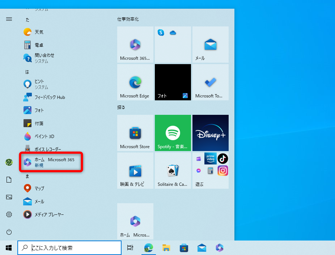
Task: Open Mail from the taskbar
Action: [202, 248]
